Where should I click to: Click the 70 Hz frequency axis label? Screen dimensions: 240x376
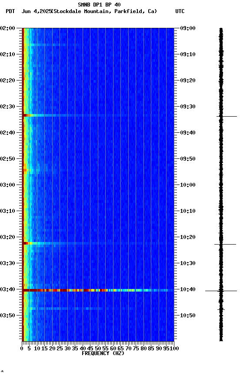(x=128, y=349)
